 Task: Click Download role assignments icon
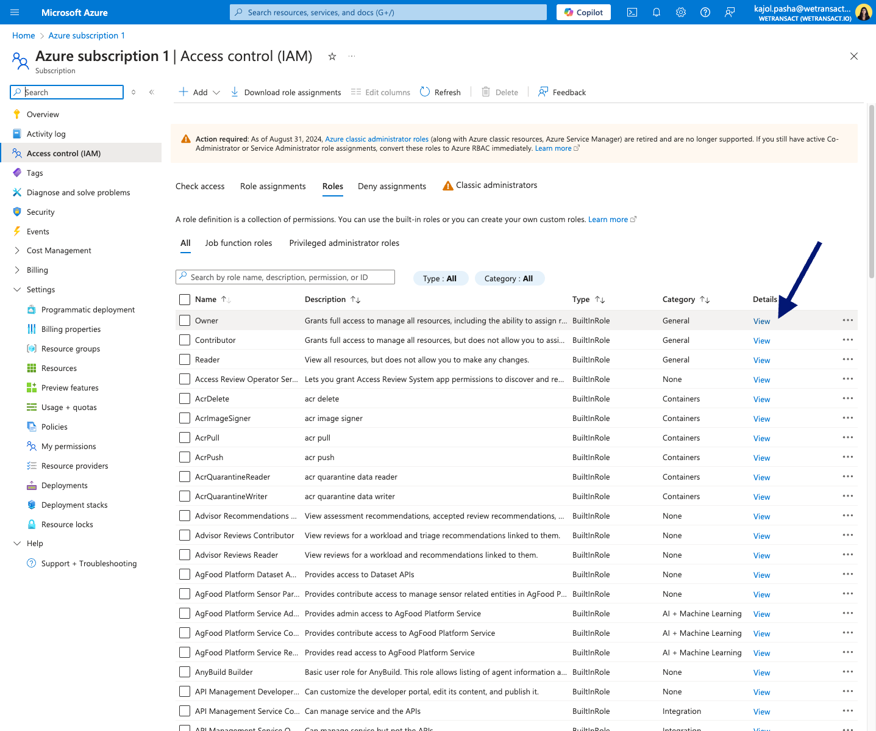click(235, 92)
